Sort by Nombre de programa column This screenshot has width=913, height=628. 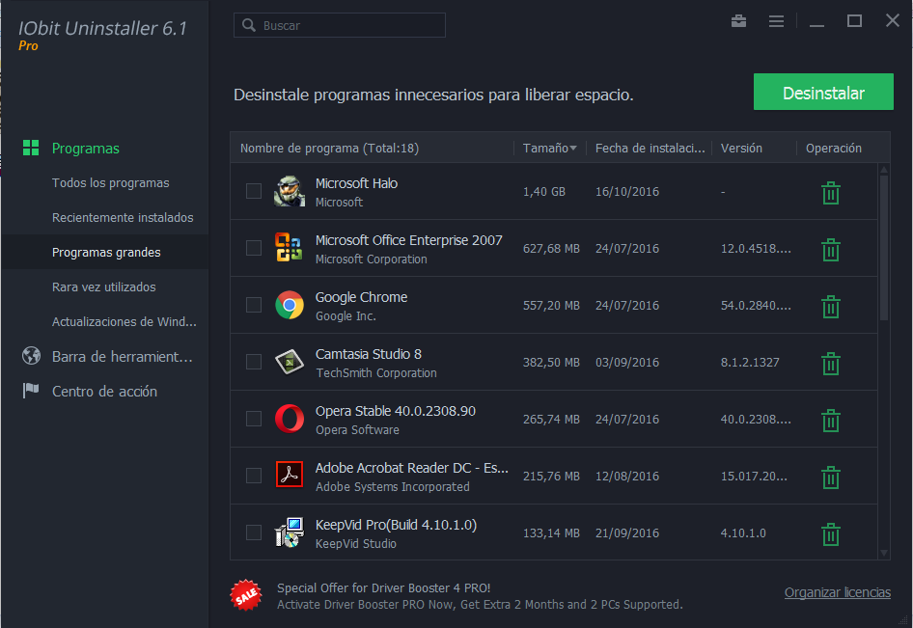329,149
